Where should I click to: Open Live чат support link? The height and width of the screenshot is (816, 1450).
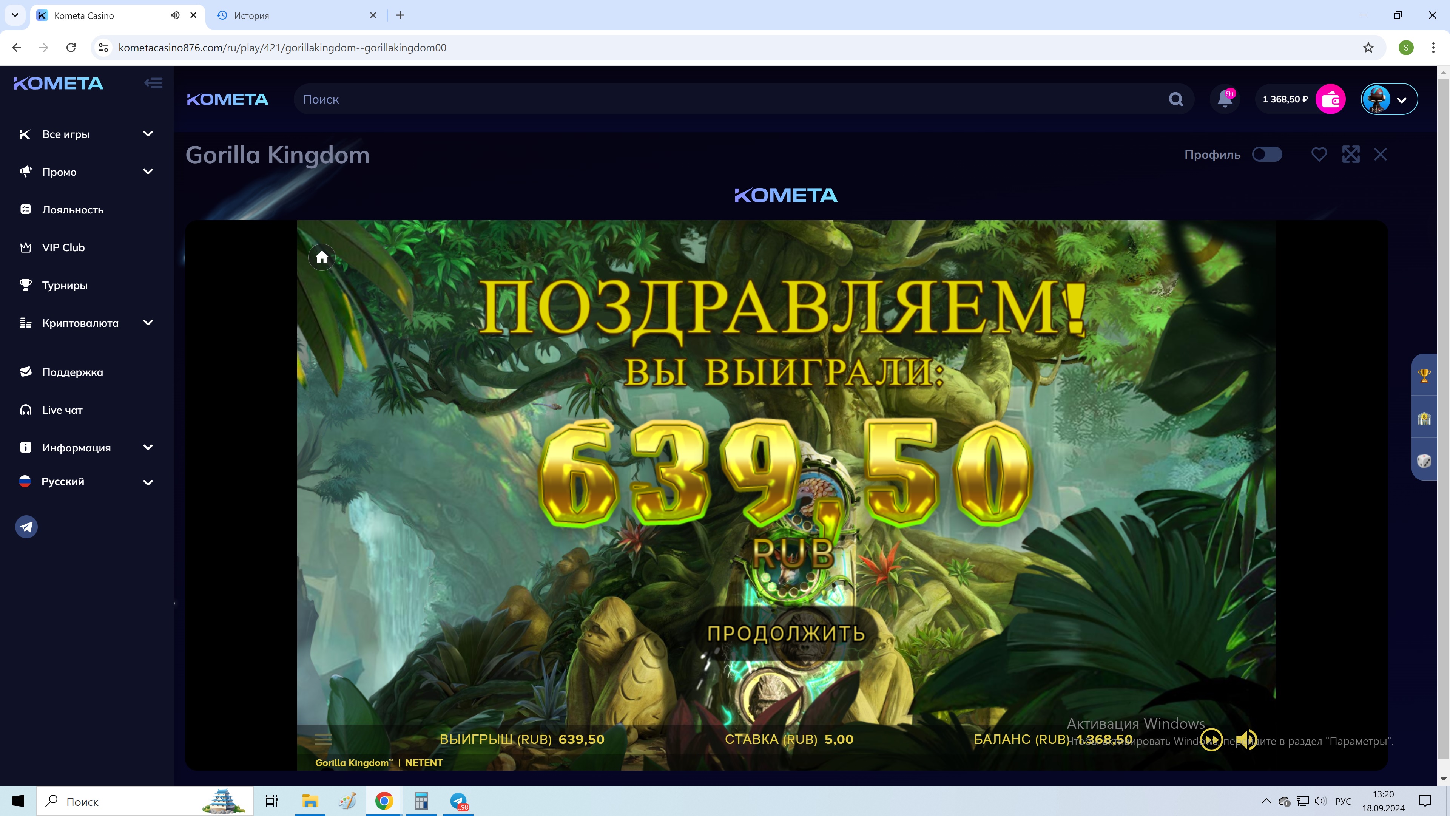pos(62,410)
